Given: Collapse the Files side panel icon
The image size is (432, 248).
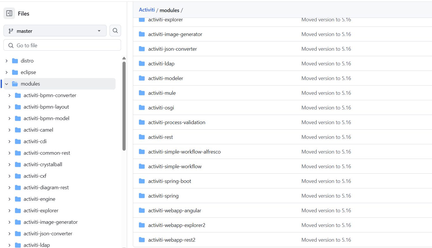Looking at the screenshot, I should click(9, 13).
